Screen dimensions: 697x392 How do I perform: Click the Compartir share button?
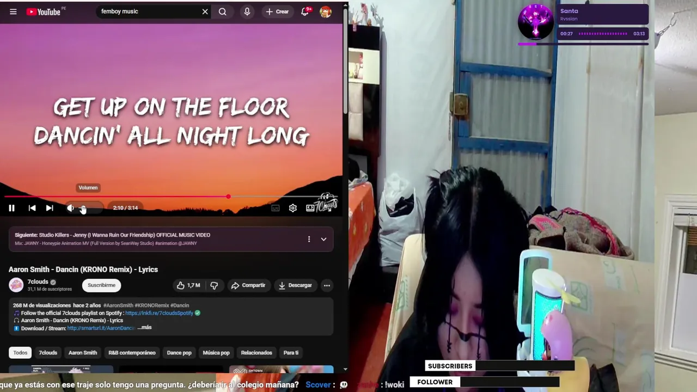(x=248, y=285)
